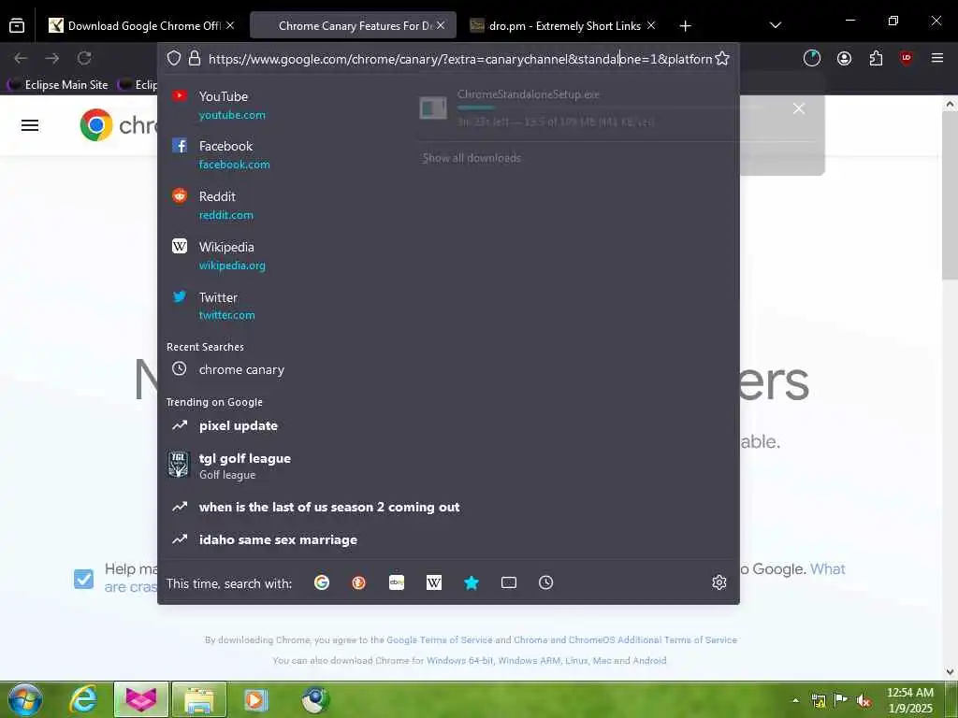Switch to Chrome Canary Features tab
The height and width of the screenshot is (718, 958).
353,25
